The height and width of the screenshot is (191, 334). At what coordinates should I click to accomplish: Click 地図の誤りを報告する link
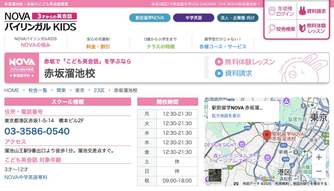click(x=310, y=183)
